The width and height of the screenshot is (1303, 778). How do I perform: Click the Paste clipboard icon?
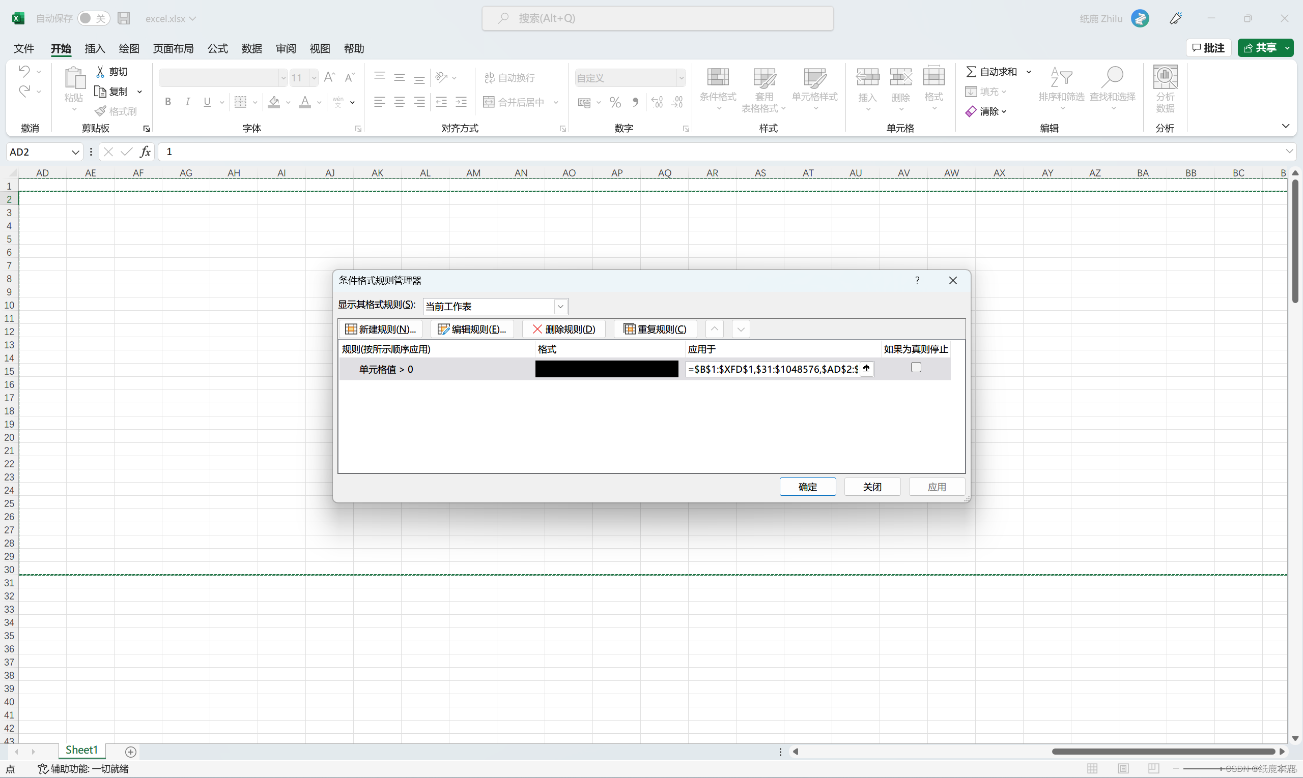pyautogui.click(x=74, y=78)
